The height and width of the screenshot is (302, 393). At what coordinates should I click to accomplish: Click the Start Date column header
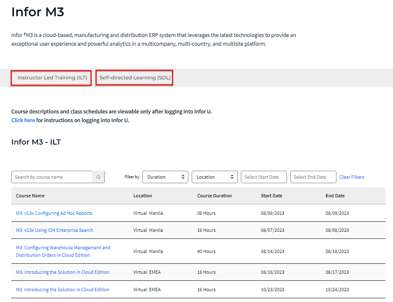pos(272,196)
